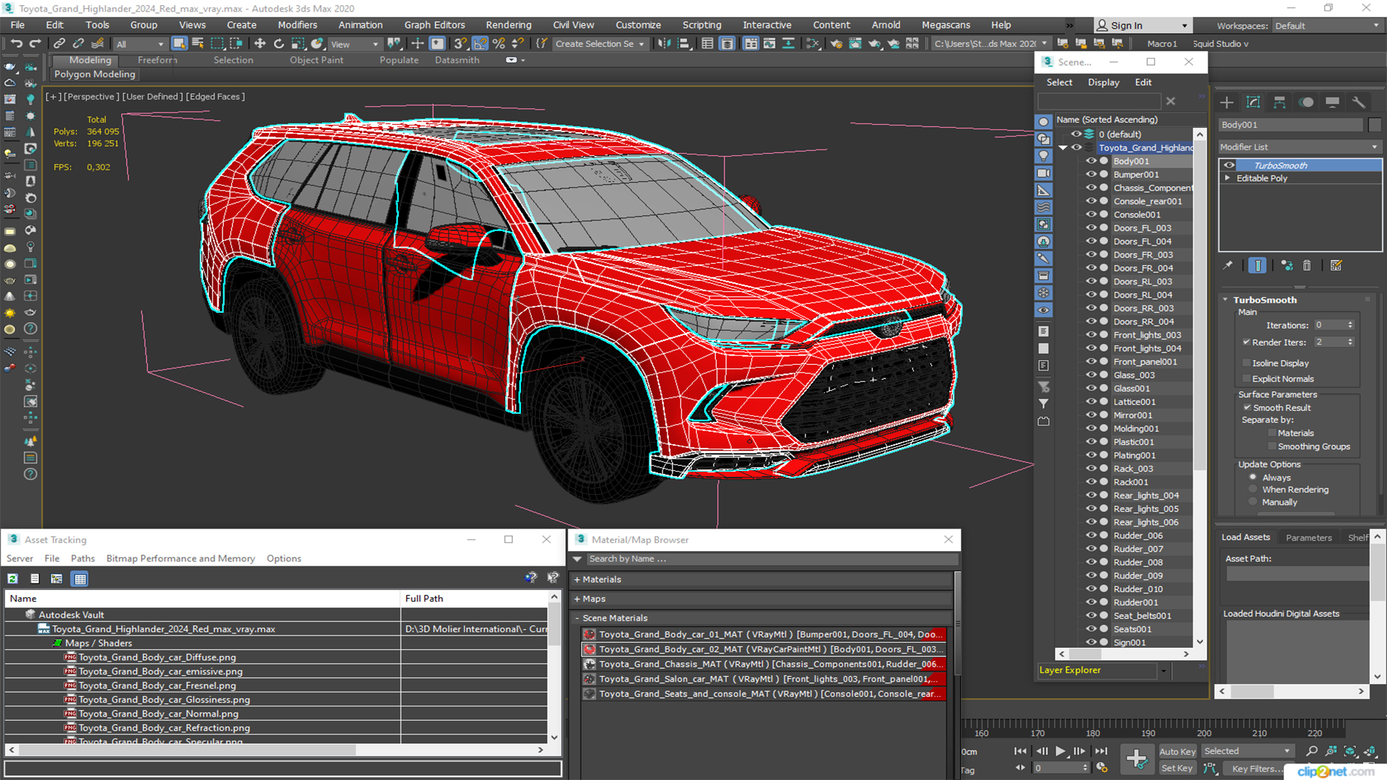The width and height of the screenshot is (1387, 780).
Task: Open the Modifiers menu in menu bar
Action: [x=296, y=25]
